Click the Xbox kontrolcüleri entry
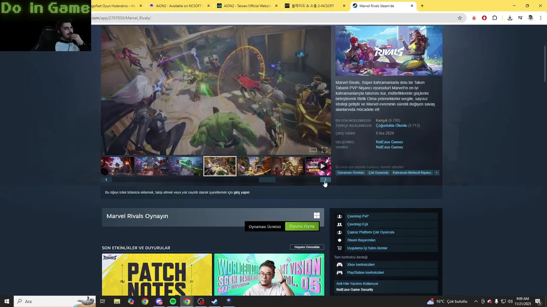Viewport: 547px width, 307px height. [x=361, y=264]
